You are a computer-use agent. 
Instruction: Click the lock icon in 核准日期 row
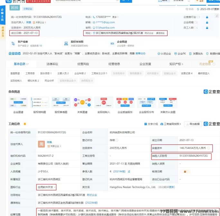tap(185, 171)
